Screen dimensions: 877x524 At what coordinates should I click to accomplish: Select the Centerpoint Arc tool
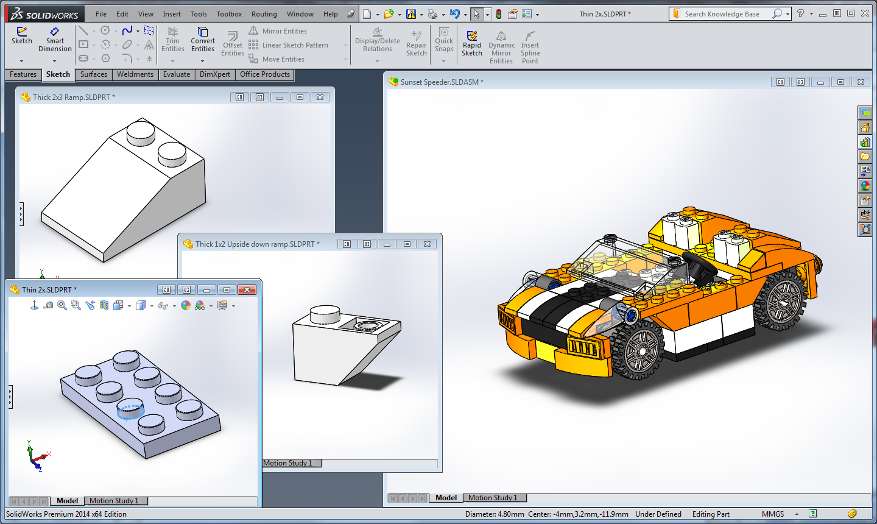[x=105, y=44]
